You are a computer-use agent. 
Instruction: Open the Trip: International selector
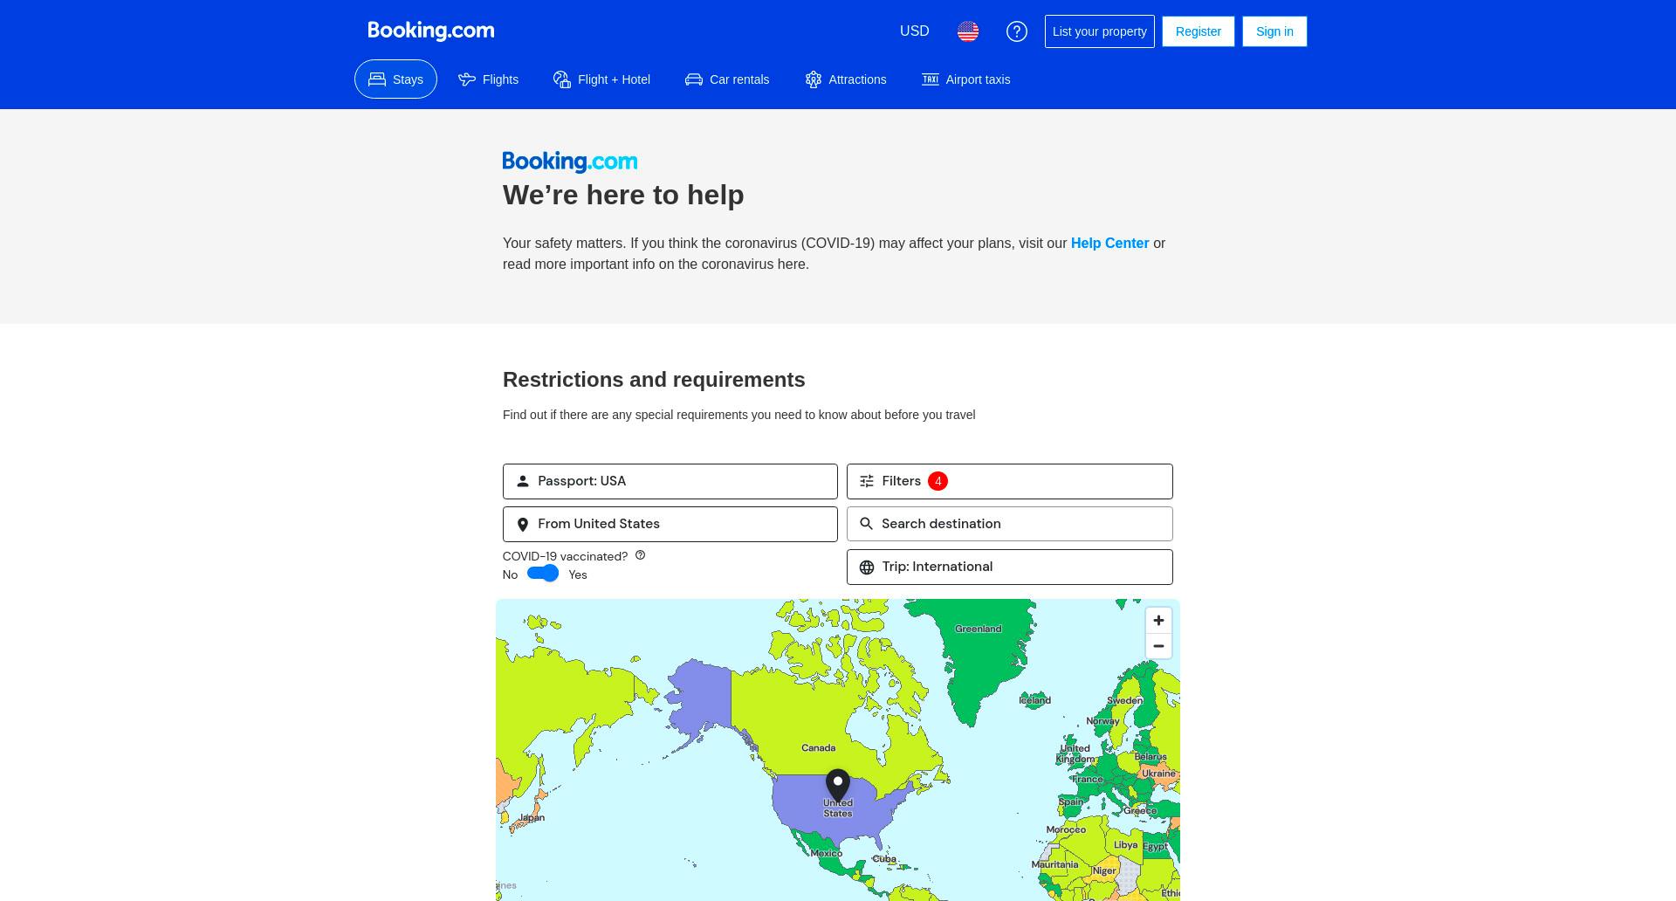[1010, 567]
